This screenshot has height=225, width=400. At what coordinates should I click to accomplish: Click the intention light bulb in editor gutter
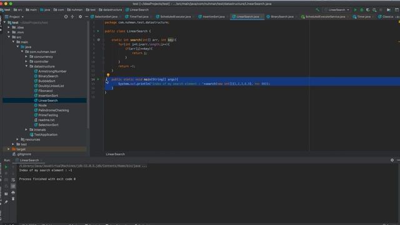(108, 75)
